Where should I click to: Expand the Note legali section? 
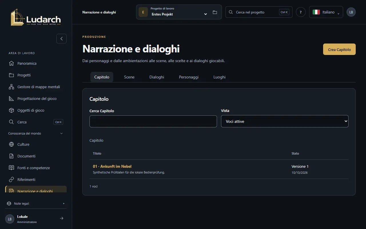coord(36,204)
